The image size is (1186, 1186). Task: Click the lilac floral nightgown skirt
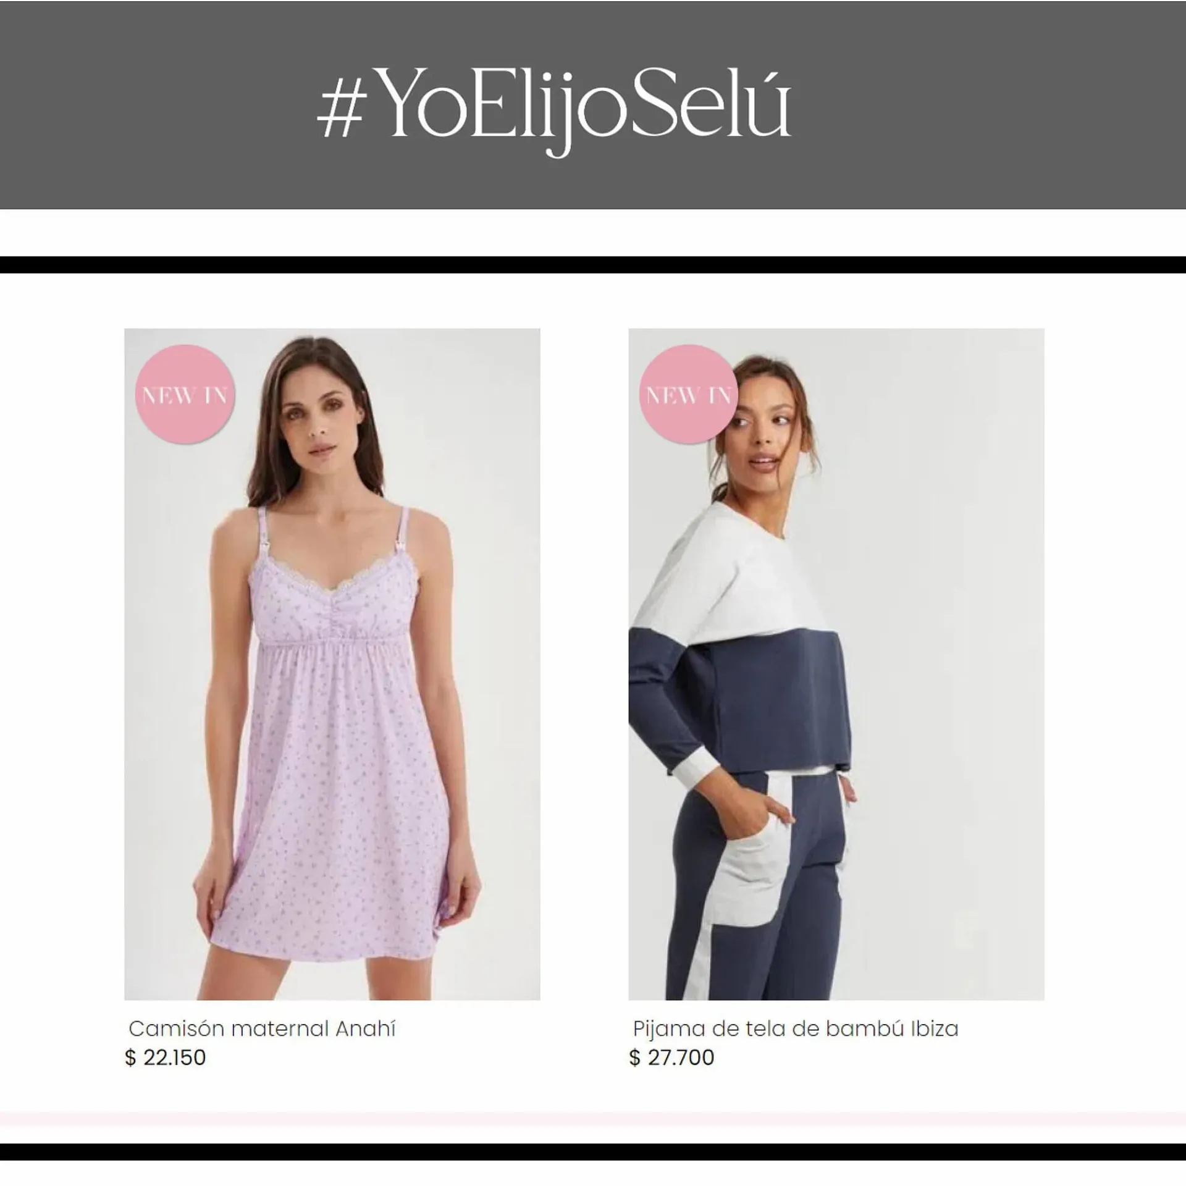click(337, 803)
